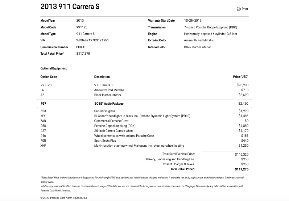The width and height of the screenshot is (289, 201).
Task: Click the 7-speed Porsche Doppelkupplung transmission value
Action: (210, 27)
